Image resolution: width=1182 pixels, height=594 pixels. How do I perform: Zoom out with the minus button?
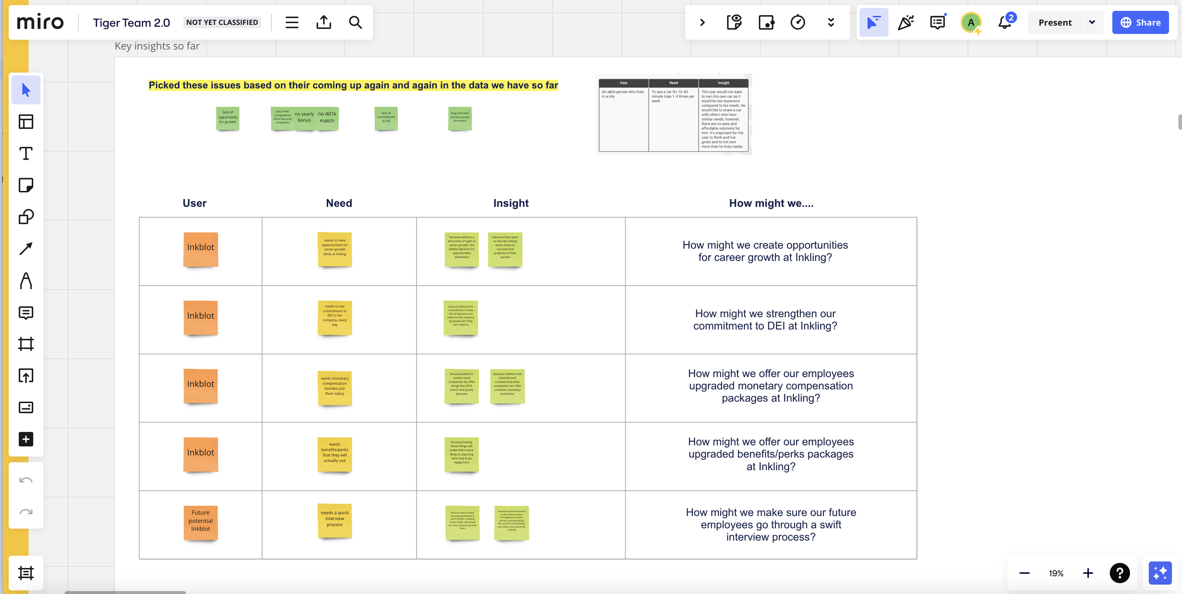click(1025, 573)
